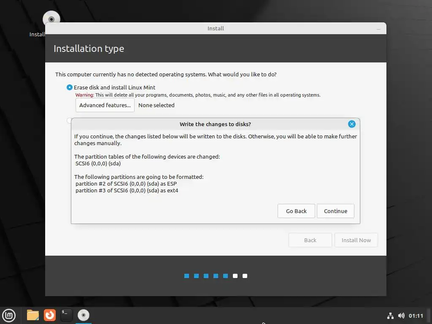Viewport: 432px width, 324px height.
Task: Open the Terminal from the taskbar
Action: click(66, 315)
